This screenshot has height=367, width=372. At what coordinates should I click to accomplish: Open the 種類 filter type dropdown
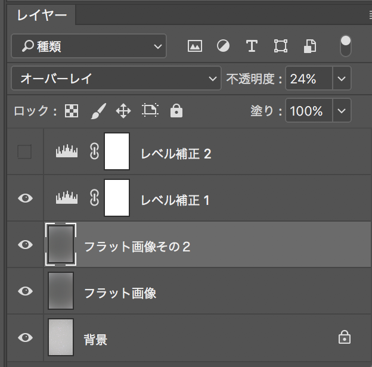tap(89, 46)
